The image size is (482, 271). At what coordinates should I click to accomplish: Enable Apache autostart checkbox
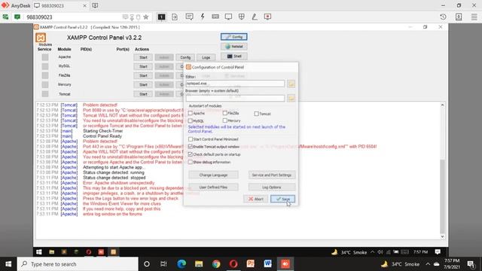click(x=191, y=113)
